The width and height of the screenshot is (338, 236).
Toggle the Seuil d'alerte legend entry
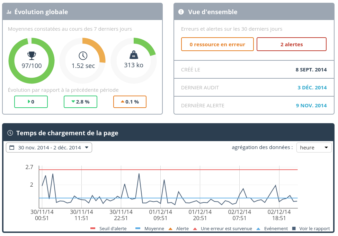tap(108, 228)
